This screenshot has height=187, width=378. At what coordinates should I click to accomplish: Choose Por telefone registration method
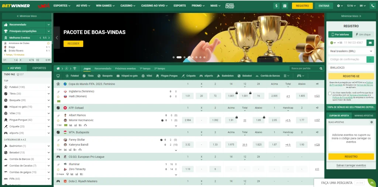tap(340, 34)
